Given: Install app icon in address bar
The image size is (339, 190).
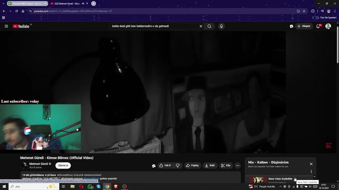Looking at the screenshot, I should click(298, 11).
